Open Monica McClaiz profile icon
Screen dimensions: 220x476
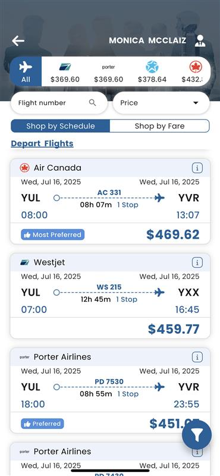[x=200, y=40]
